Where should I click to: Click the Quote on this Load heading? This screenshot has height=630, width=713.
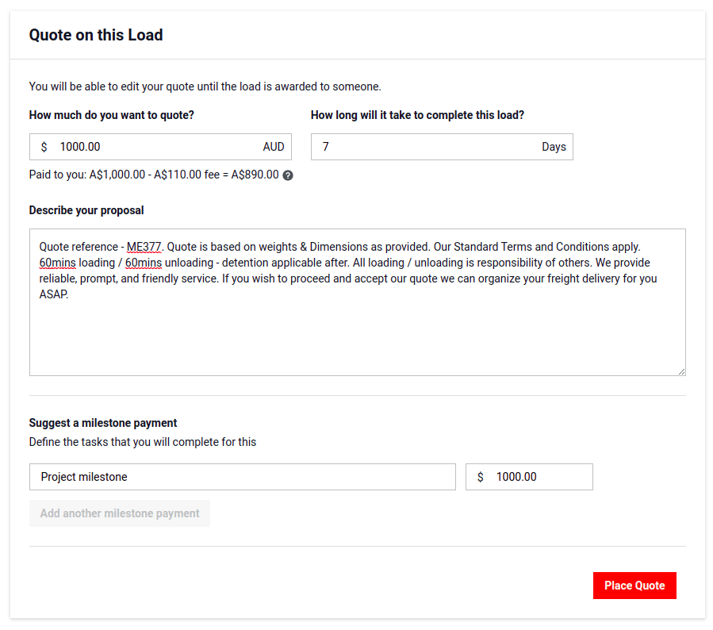[95, 35]
